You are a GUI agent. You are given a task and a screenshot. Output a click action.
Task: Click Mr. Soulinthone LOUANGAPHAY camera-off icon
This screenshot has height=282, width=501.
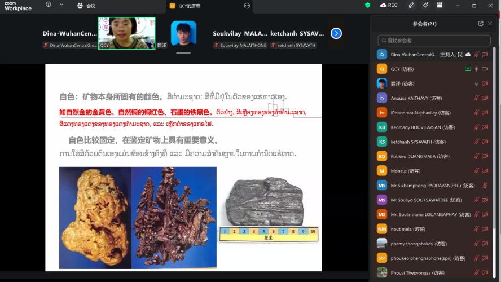(485, 215)
